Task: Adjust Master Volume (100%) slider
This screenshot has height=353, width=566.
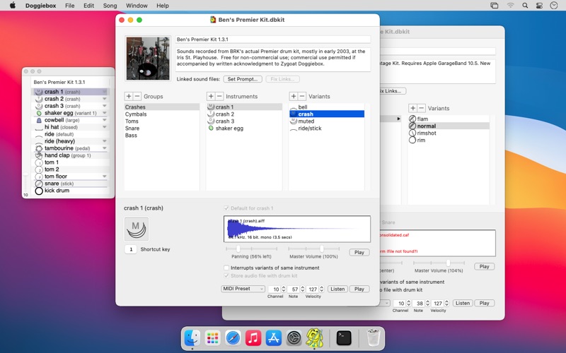Action: 322,249
